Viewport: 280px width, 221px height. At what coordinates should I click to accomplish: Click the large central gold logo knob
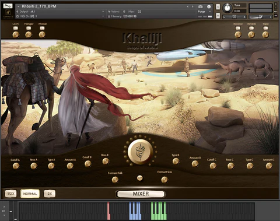point(140,152)
